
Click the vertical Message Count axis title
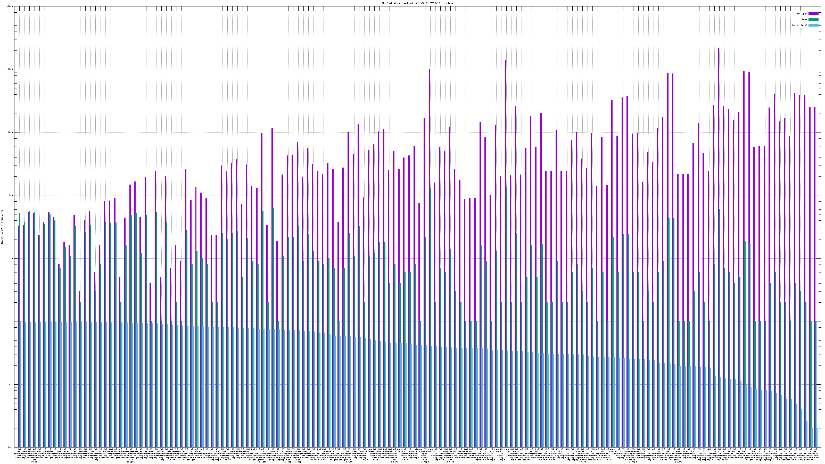[x=2, y=227]
